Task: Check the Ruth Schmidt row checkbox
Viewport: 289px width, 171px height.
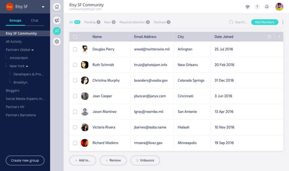Action: (x=75, y=65)
